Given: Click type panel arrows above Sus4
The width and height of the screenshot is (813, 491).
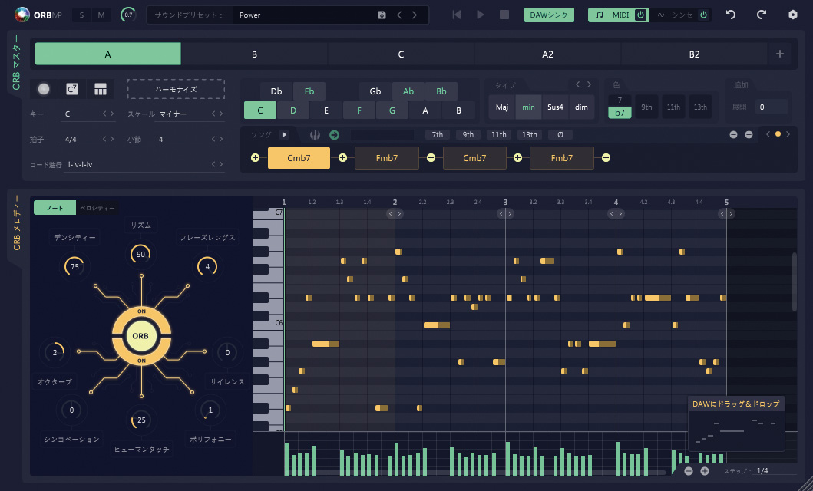Looking at the screenshot, I should coord(583,84).
